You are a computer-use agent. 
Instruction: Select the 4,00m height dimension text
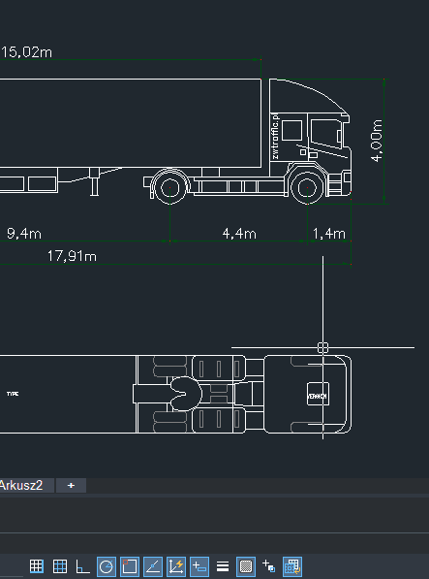(x=377, y=141)
